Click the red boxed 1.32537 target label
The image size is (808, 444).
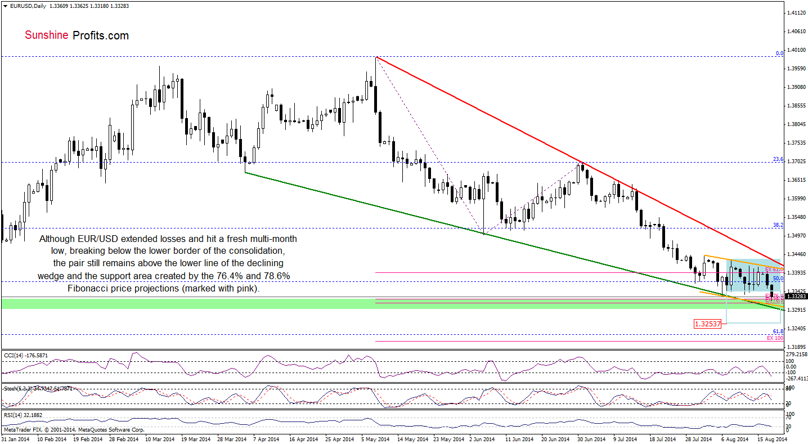pyautogui.click(x=708, y=324)
